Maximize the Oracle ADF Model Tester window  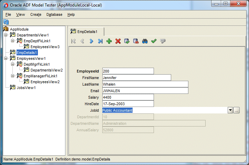click(225, 3)
